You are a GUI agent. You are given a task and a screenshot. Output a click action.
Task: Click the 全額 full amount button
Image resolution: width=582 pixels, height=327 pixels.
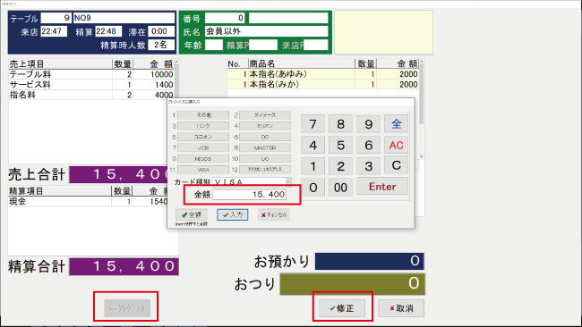(x=191, y=214)
